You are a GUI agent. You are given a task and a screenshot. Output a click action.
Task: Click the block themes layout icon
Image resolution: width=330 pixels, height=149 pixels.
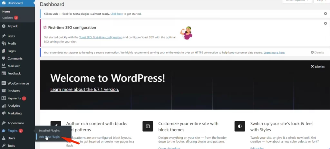point(148,126)
